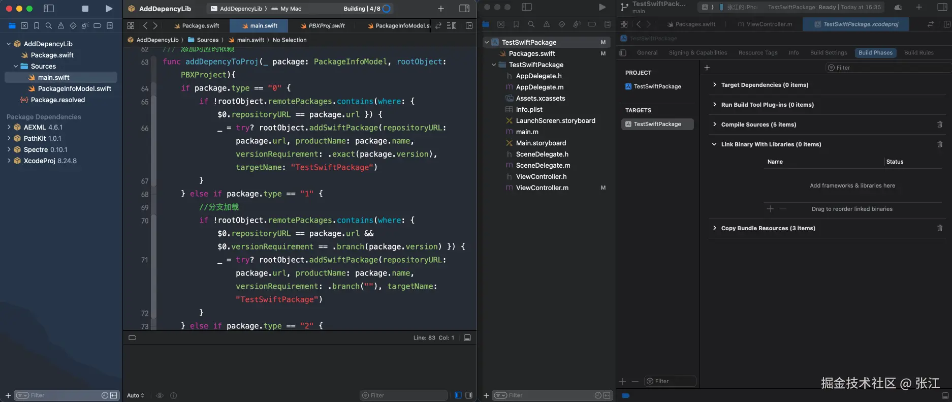
Task: Switch to the PBXProj.swift editor tab
Action: 326,25
